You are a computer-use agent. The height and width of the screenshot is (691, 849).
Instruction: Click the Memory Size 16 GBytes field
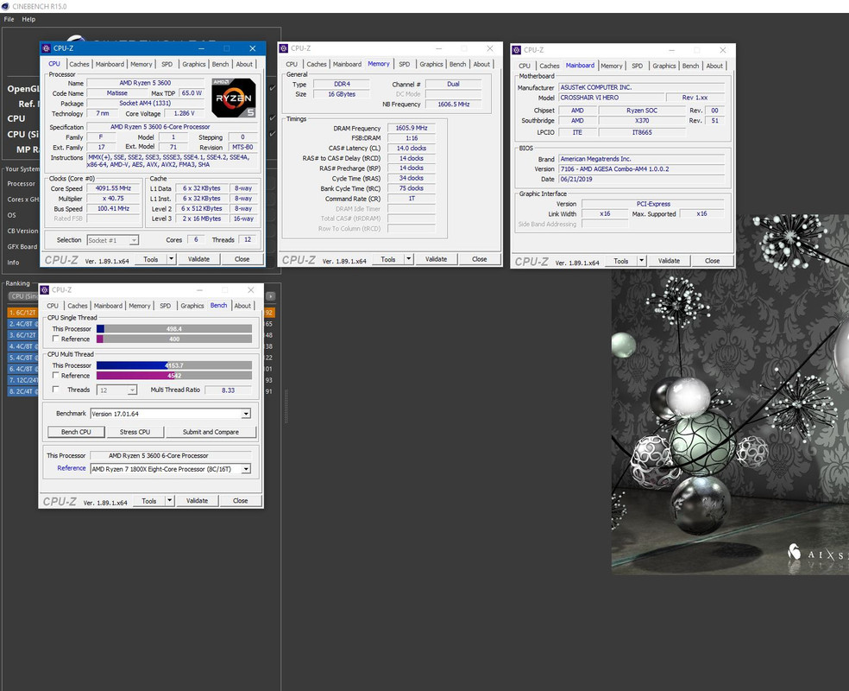[x=342, y=94]
